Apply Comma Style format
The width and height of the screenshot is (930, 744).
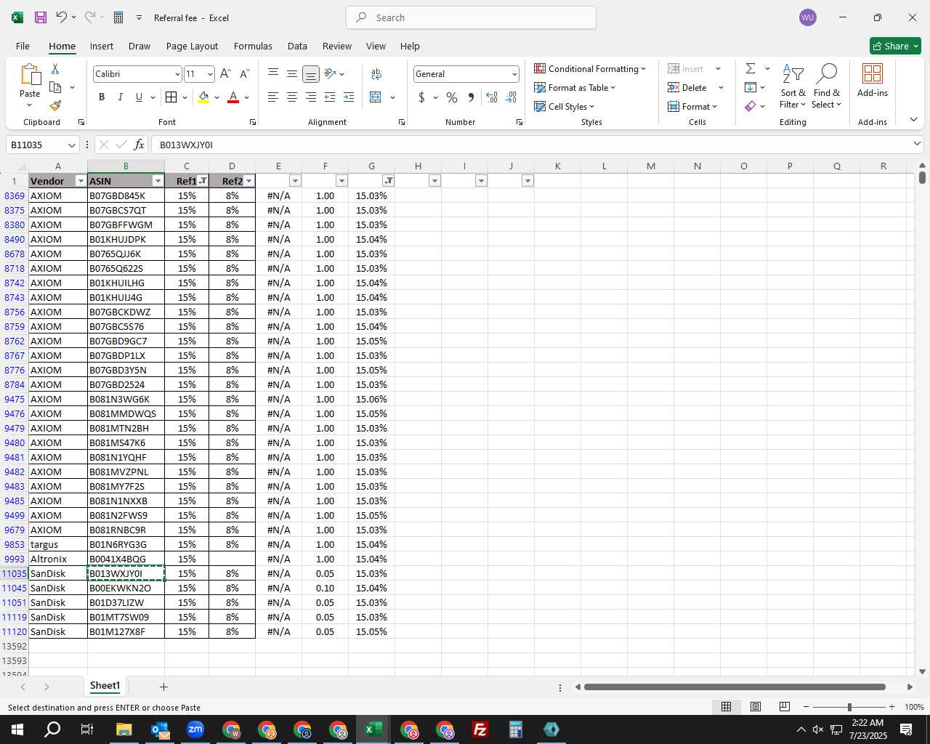(471, 97)
